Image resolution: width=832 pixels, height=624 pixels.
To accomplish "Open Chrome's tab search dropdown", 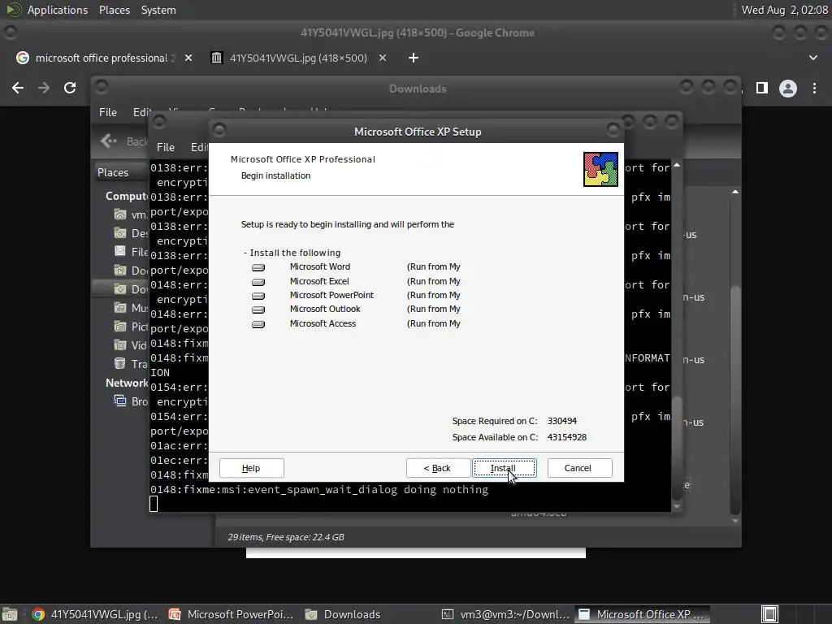I will point(813,58).
